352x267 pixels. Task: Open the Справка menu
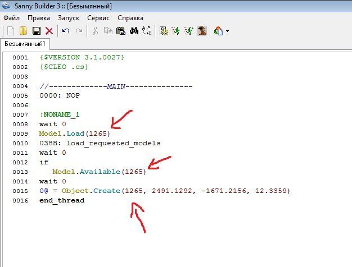pos(130,18)
